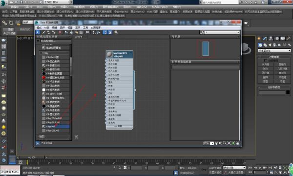Open Material ID Channel flyout icon
The width and height of the screenshot is (293, 176).
87,32
